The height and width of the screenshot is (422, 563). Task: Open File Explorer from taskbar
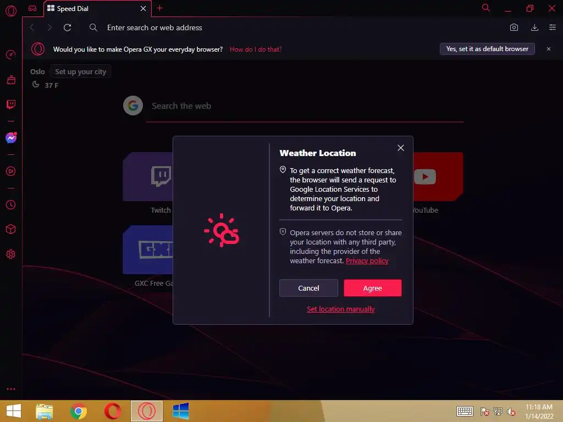(x=45, y=411)
